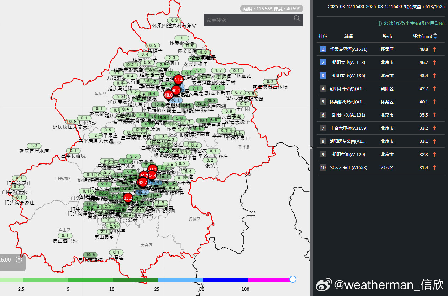Click the up arrow for 怀柔交界河 row
The image size is (448, 296).
pyautogui.click(x=434, y=49)
